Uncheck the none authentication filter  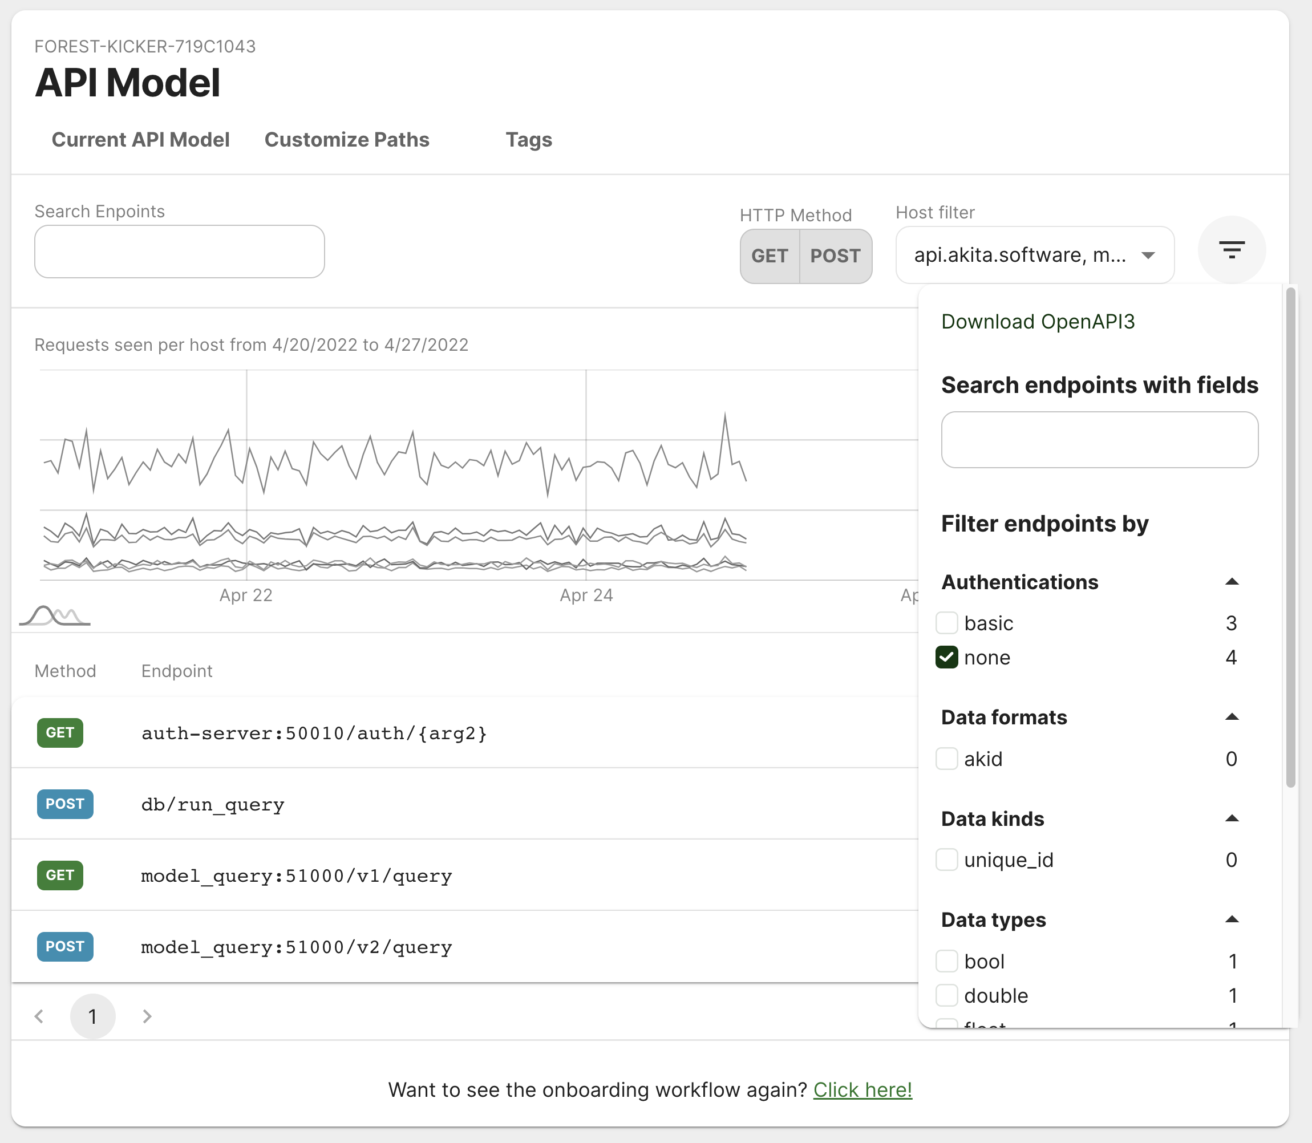(x=946, y=658)
